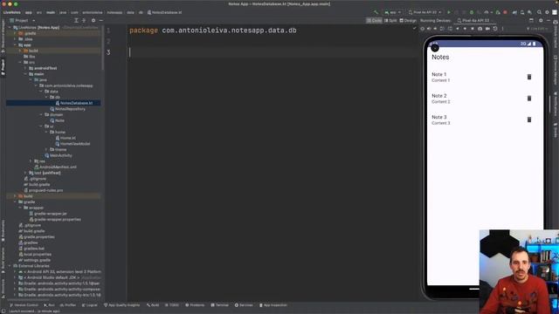The image size is (559, 314).
Task: Expand the theme package folder
Action: coord(46,149)
